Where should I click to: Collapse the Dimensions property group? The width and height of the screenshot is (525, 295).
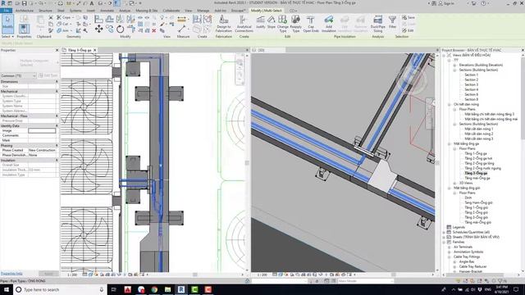tap(57, 82)
